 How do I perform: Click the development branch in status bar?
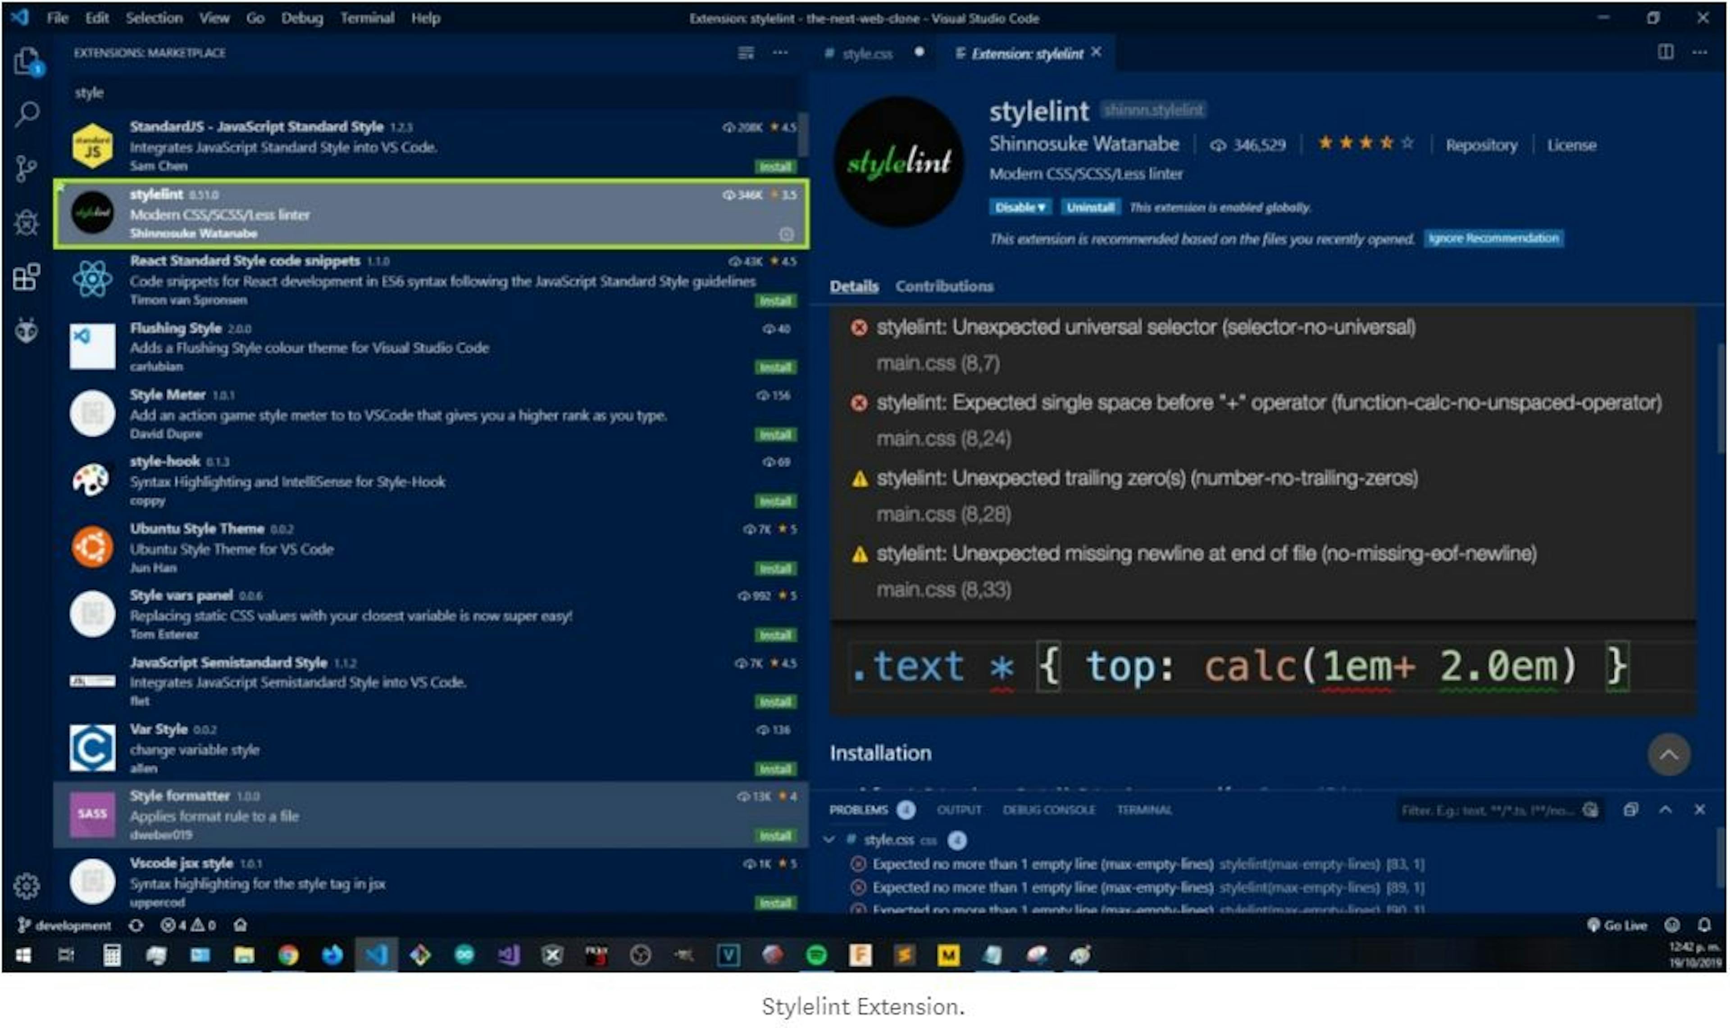pyautogui.click(x=64, y=925)
